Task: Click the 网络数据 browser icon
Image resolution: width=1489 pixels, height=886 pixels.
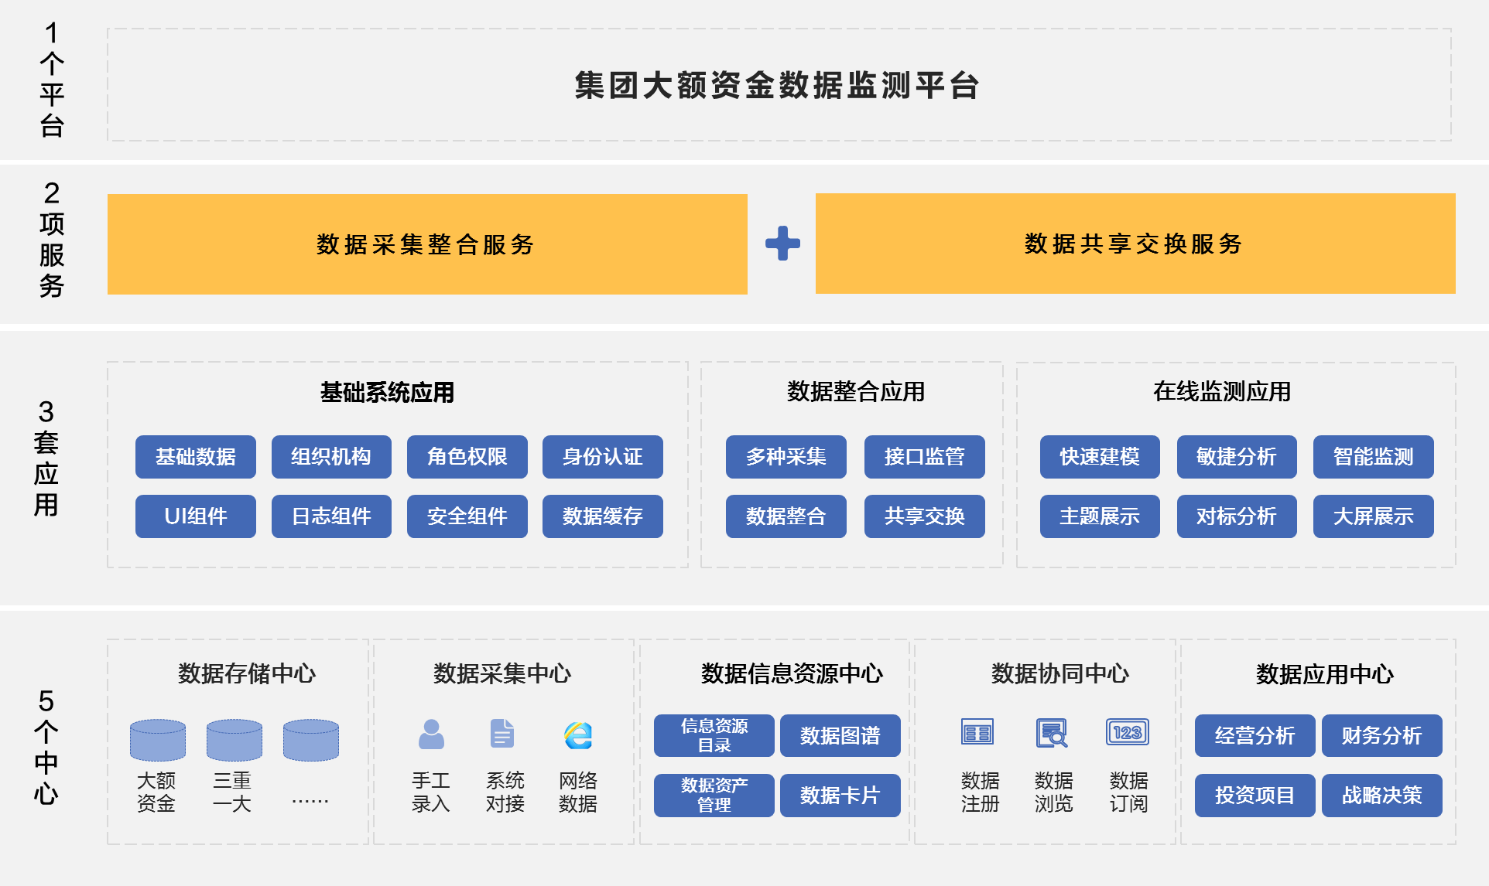Action: coord(578,735)
